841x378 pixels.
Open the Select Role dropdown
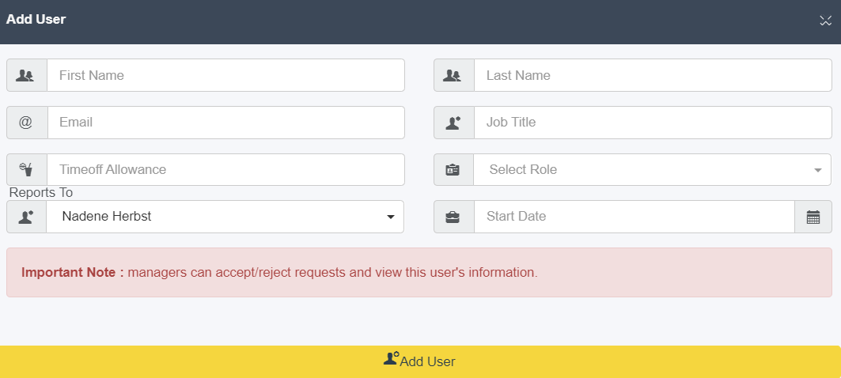click(652, 169)
